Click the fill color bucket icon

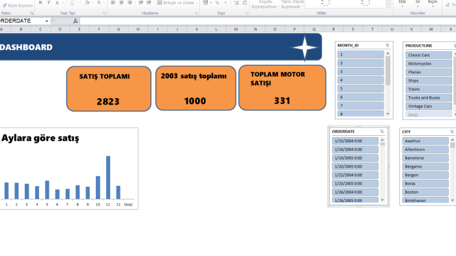click(87, 3)
